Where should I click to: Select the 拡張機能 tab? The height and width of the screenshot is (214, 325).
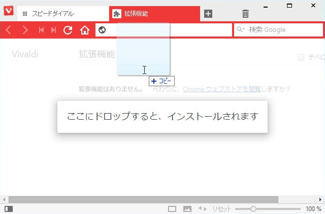pyautogui.click(x=154, y=14)
